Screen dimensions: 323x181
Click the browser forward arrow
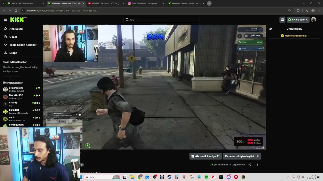point(10,11)
